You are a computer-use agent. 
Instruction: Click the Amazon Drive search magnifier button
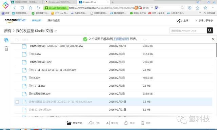tap(210, 30)
